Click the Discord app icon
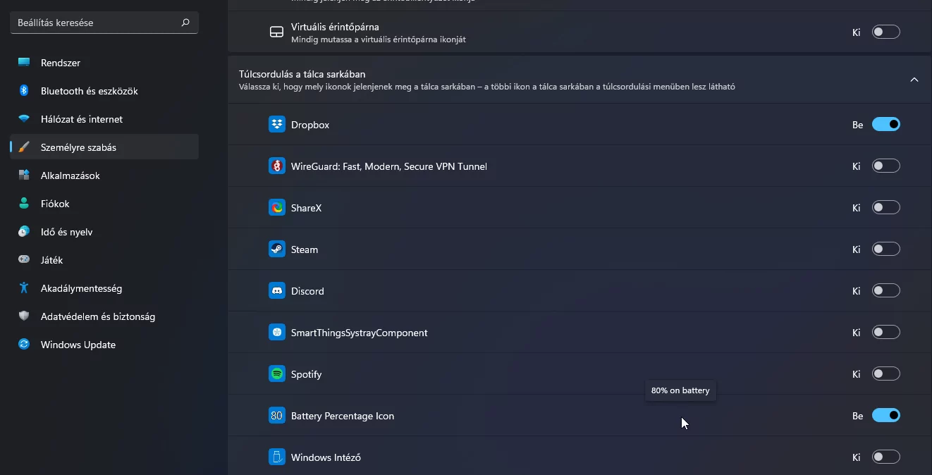Image resolution: width=932 pixels, height=475 pixels. pyautogui.click(x=277, y=291)
